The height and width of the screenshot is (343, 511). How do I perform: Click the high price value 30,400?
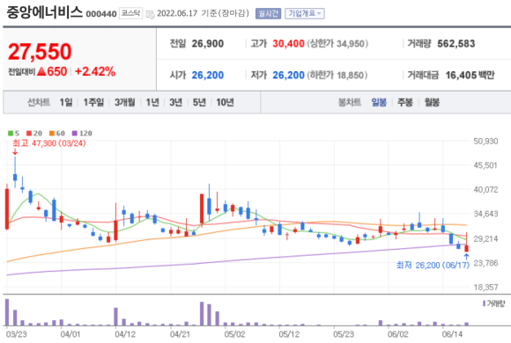click(288, 44)
